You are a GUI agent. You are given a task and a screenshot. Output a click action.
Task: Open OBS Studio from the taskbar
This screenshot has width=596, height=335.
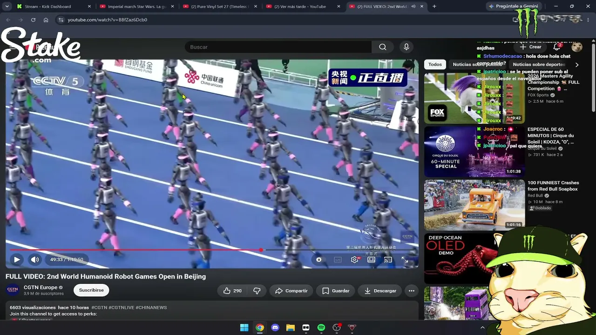tap(337, 328)
